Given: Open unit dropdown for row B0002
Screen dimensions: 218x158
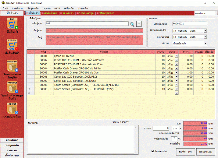Looking at the screenshot, I should [x=176, y=60].
